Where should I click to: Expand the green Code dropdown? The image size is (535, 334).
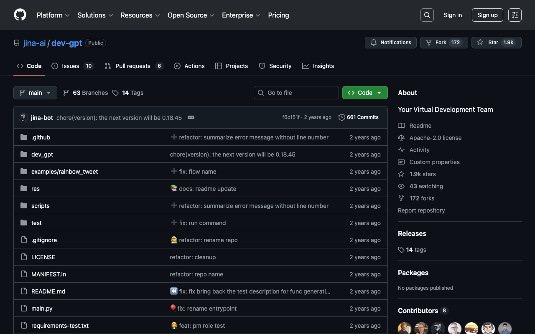[x=364, y=93]
